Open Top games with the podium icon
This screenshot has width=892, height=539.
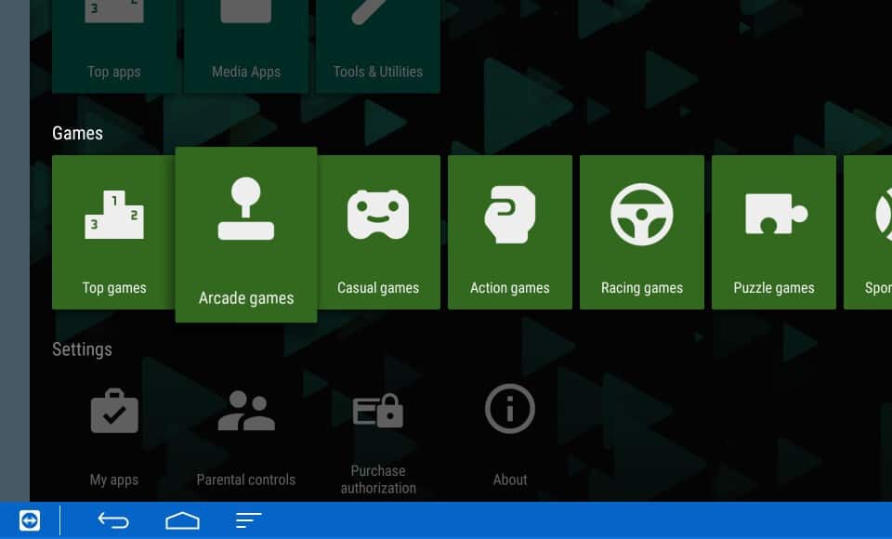pyautogui.click(x=114, y=213)
